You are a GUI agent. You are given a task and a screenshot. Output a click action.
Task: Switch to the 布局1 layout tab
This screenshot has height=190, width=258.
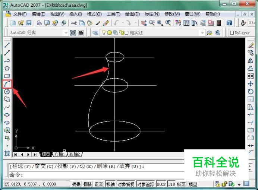[60, 154]
